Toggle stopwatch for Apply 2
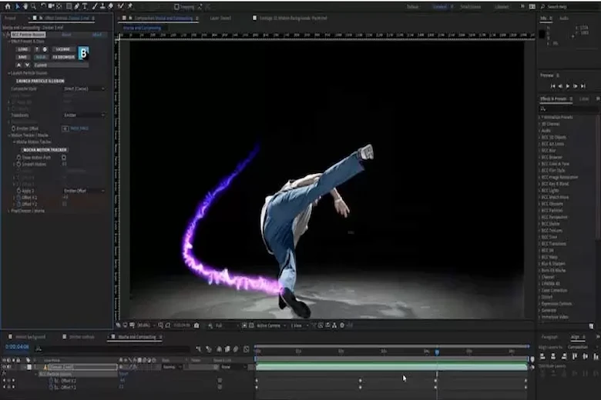 click(x=18, y=191)
